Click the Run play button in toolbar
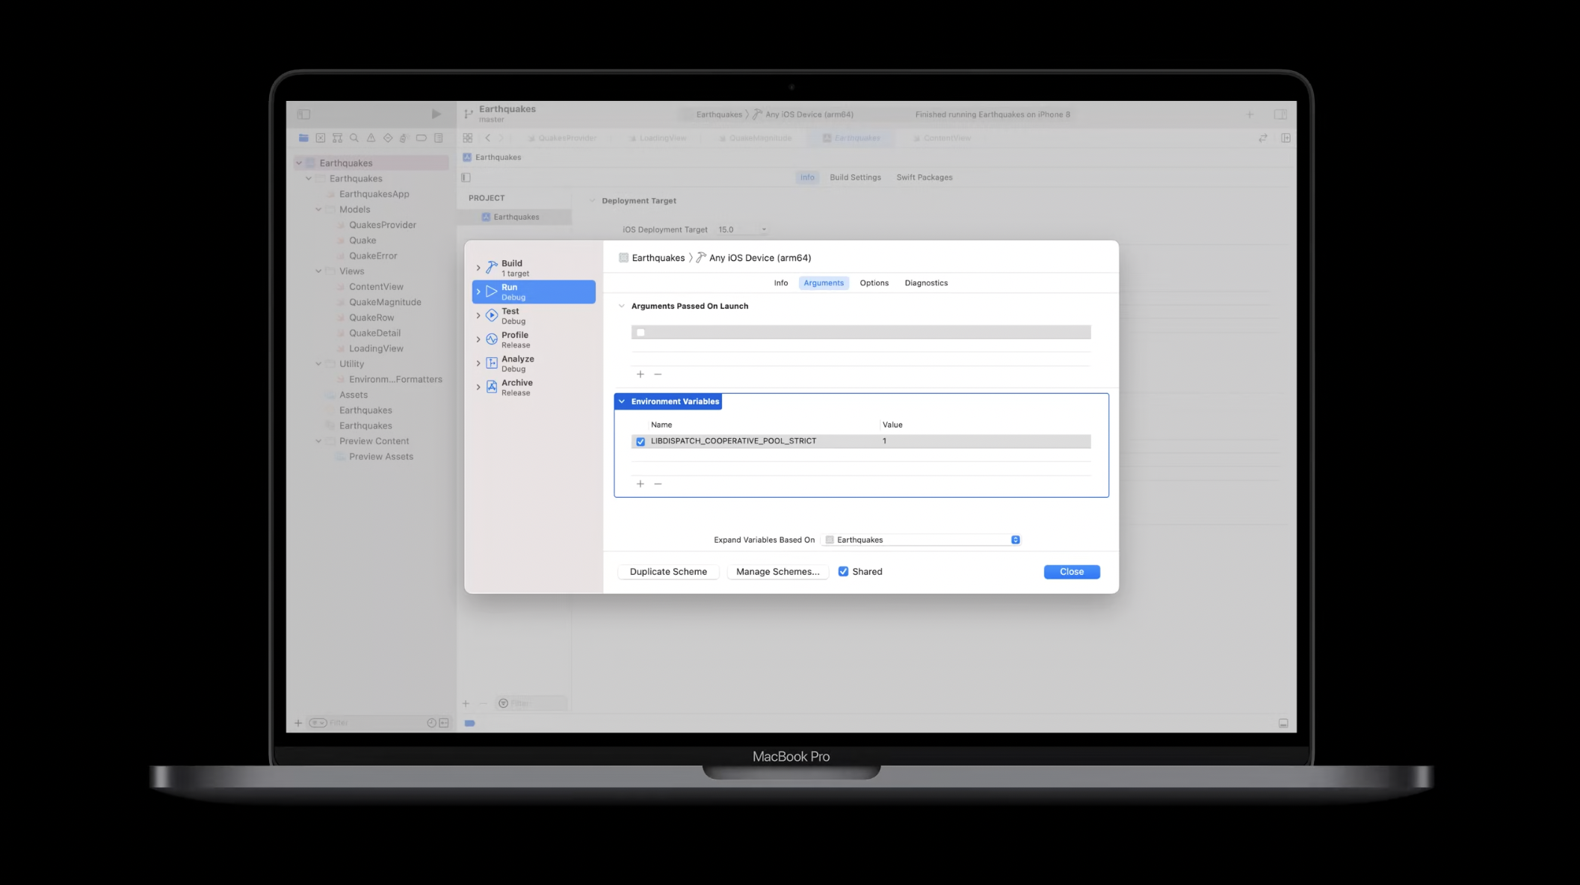The image size is (1580, 885). [436, 114]
